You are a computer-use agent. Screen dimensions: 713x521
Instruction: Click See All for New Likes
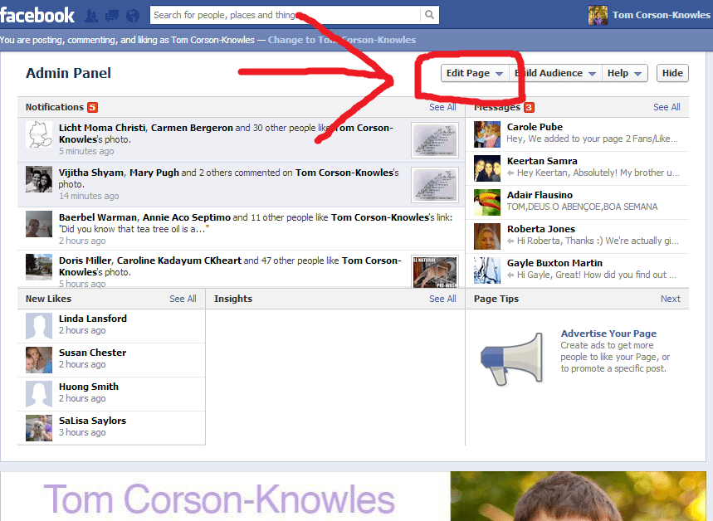point(183,299)
